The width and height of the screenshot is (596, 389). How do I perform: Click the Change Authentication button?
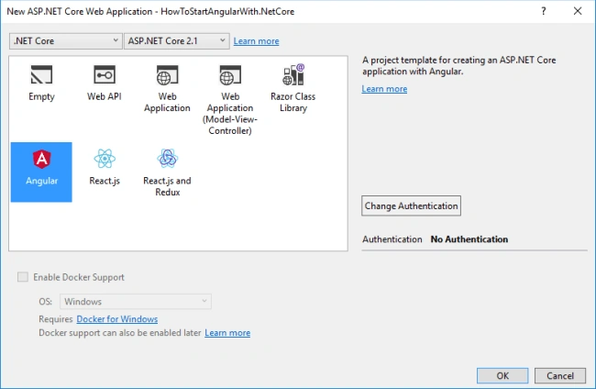tap(412, 206)
